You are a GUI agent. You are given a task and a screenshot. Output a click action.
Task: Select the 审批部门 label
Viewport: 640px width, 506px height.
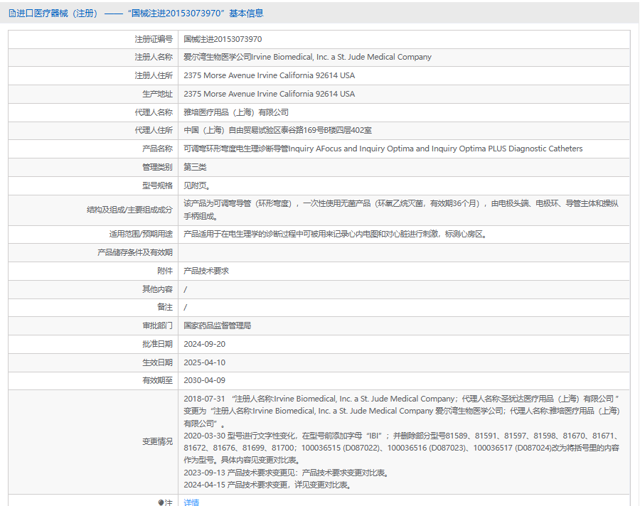tap(157, 325)
